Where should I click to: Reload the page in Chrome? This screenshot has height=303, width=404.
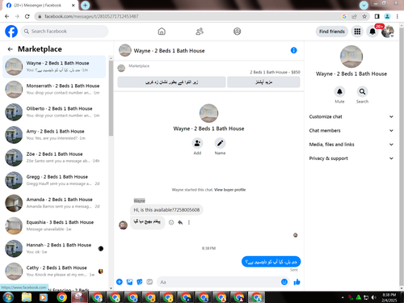coord(27,16)
